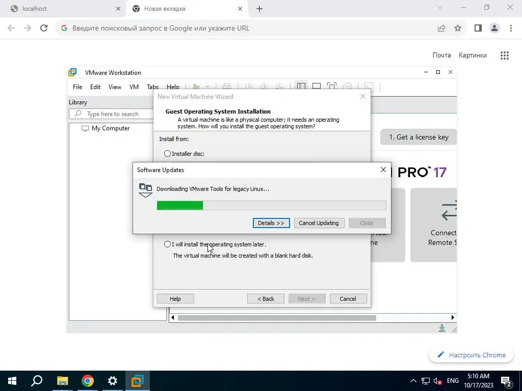Click the third snapshot clock toolbar icon
522x391 pixels.
pos(279,87)
